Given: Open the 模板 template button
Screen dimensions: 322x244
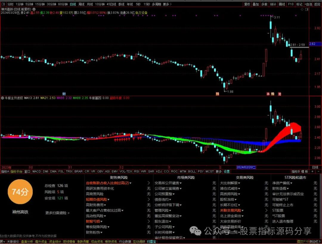Looking at the screenshot, I should coord(305,171).
